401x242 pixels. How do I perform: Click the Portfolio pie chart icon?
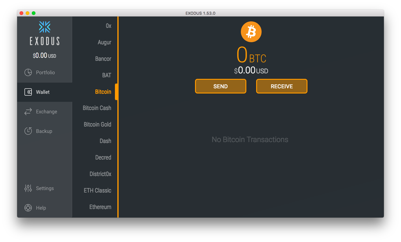pos(28,72)
